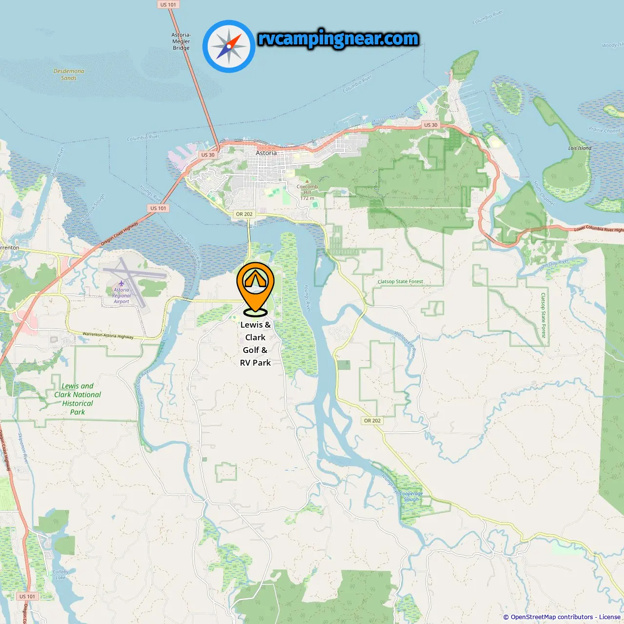Click the OR 202 shield near Youngs River

(x=372, y=420)
